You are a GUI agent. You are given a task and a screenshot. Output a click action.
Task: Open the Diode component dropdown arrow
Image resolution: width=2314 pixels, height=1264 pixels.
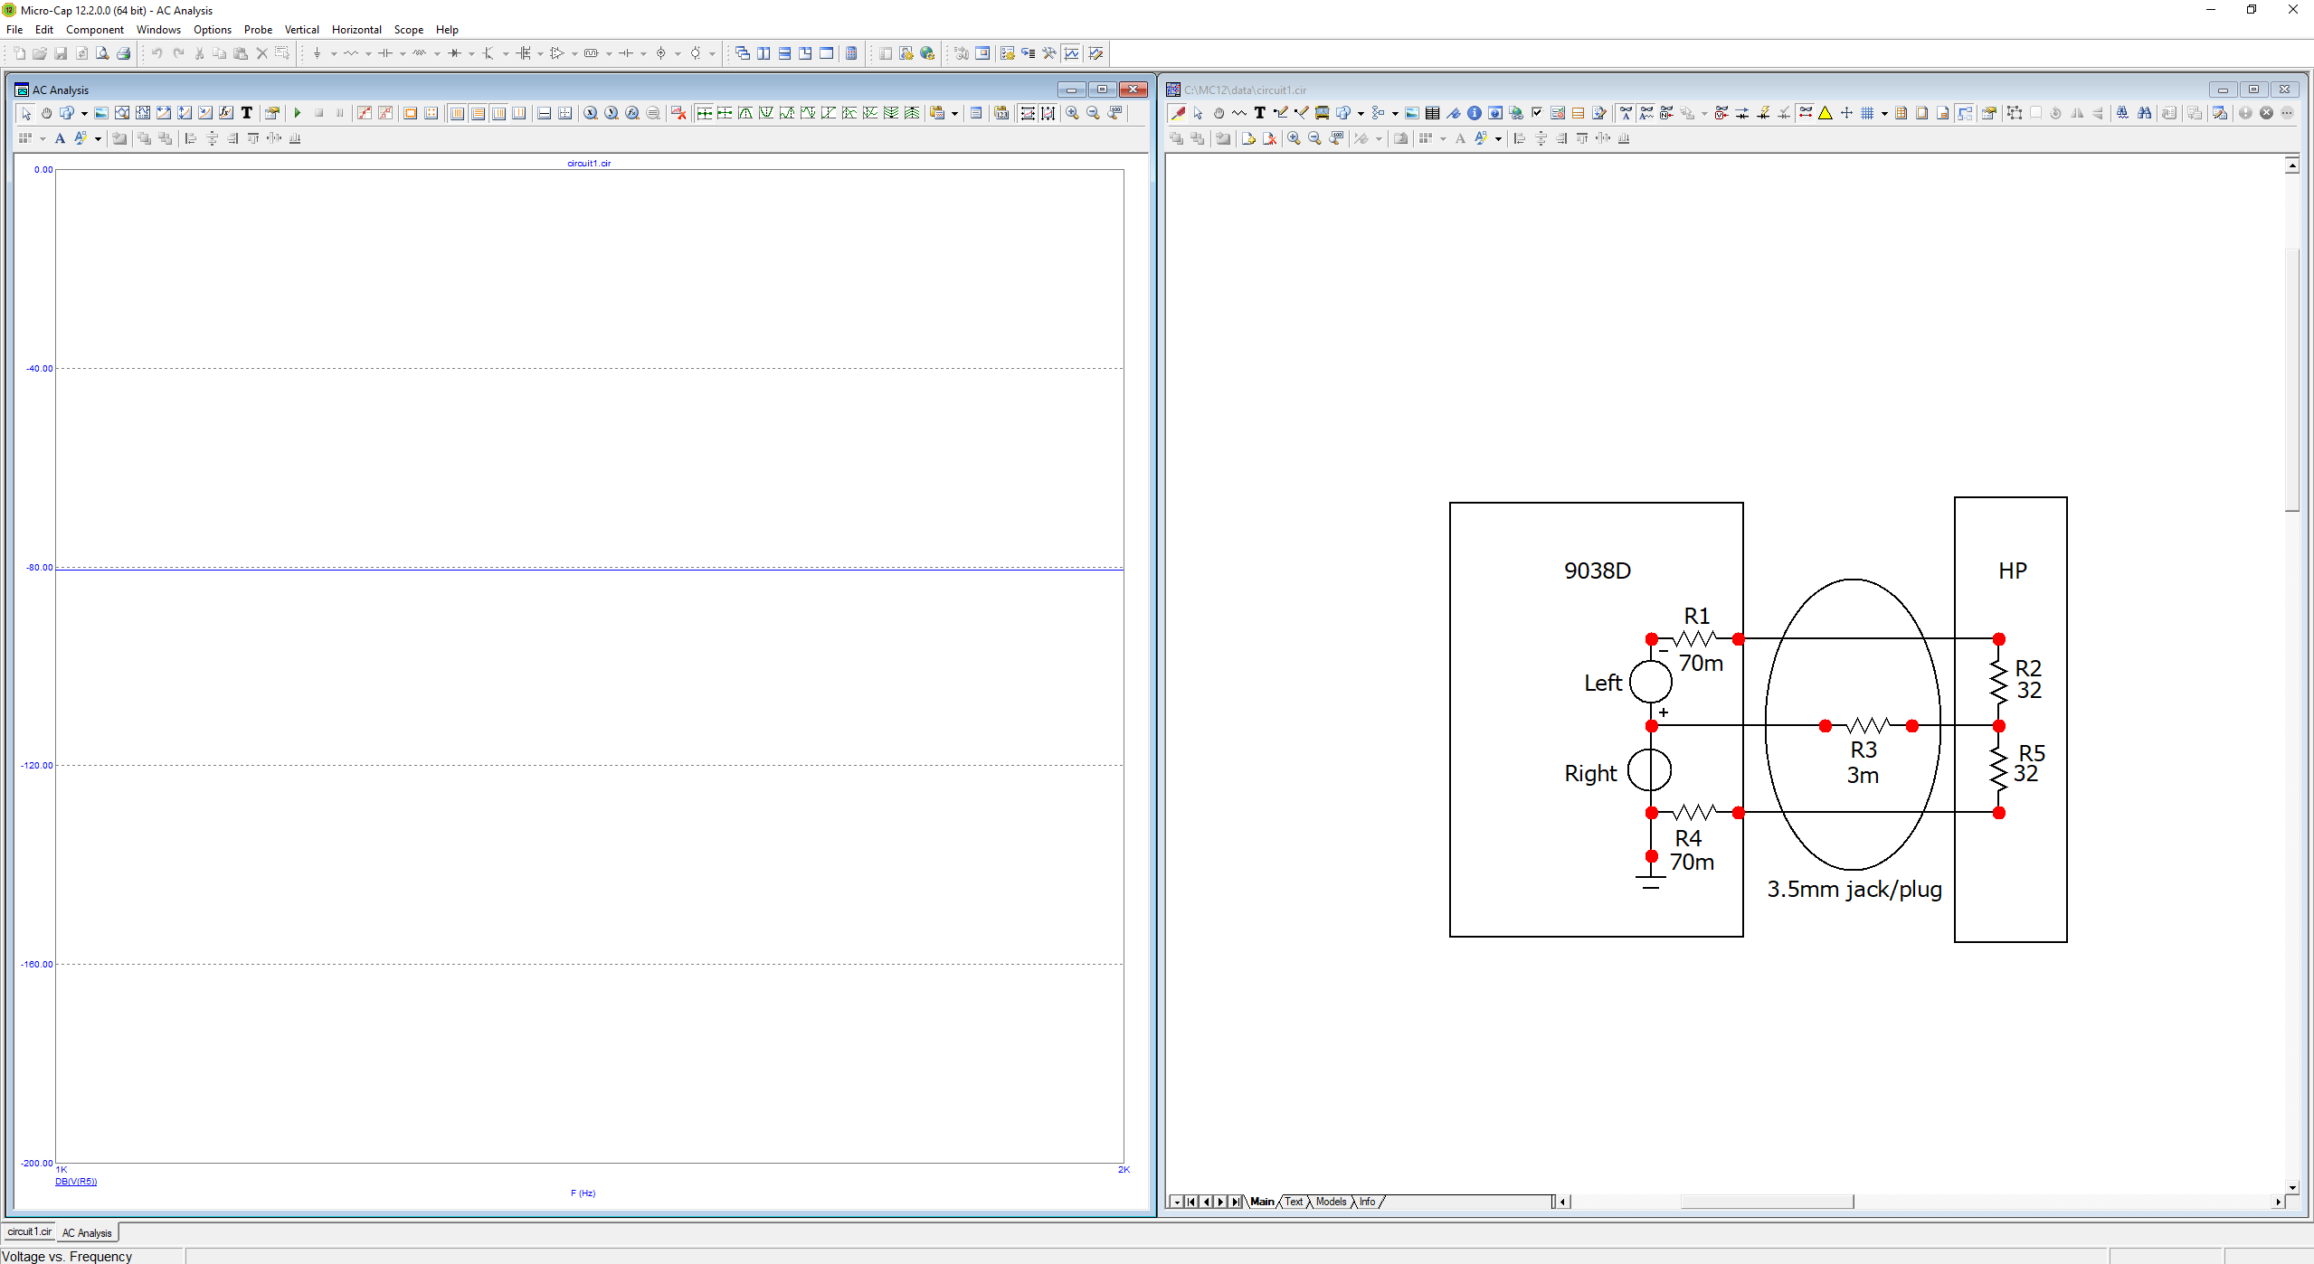pos(471,54)
